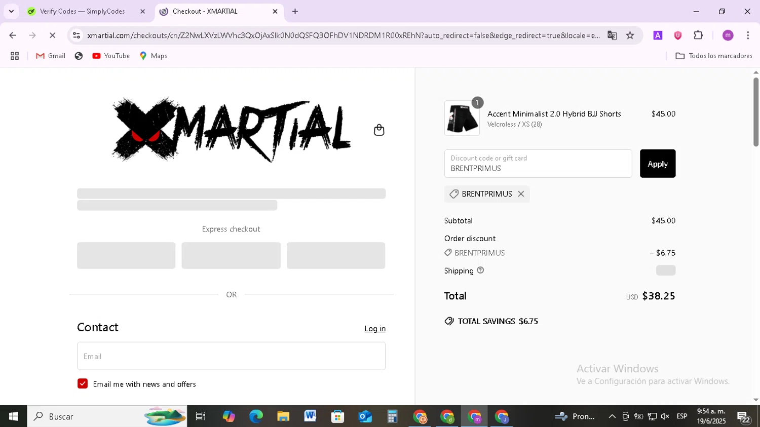Viewport: 760px width, 427px height.
Task: Open the Google Translate page icon
Action: pos(612,35)
